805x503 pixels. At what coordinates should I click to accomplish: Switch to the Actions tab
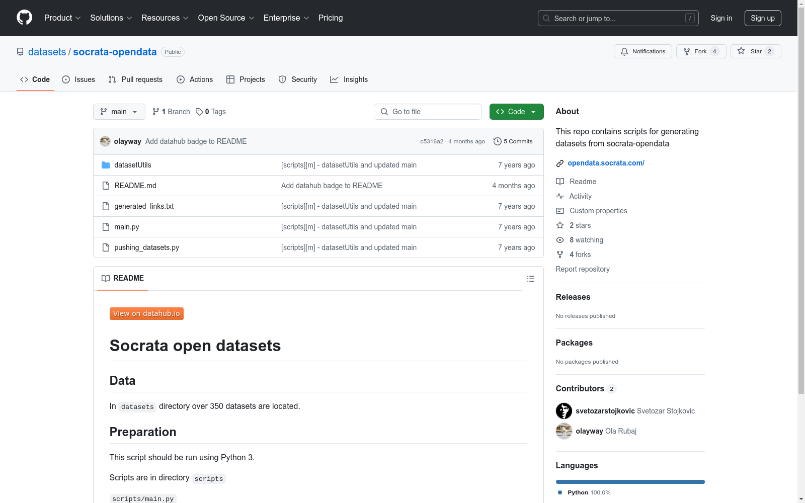point(195,79)
